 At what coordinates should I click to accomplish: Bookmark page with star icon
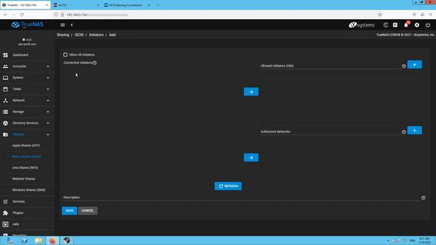pyautogui.click(x=380, y=14)
